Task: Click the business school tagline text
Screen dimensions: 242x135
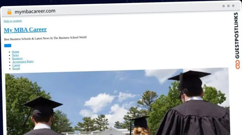Action: [x=45, y=38]
